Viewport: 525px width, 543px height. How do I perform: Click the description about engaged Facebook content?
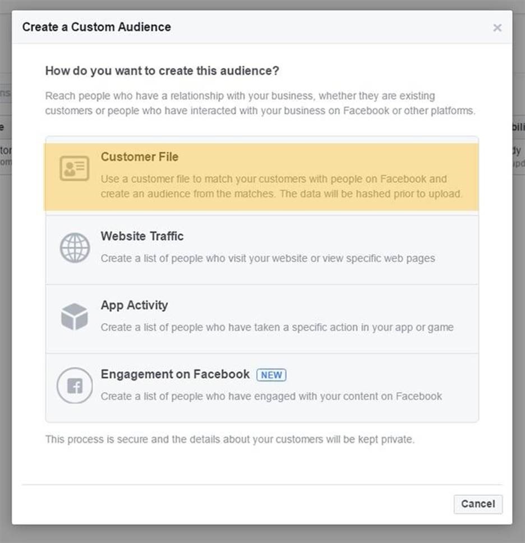tap(271, 396)
